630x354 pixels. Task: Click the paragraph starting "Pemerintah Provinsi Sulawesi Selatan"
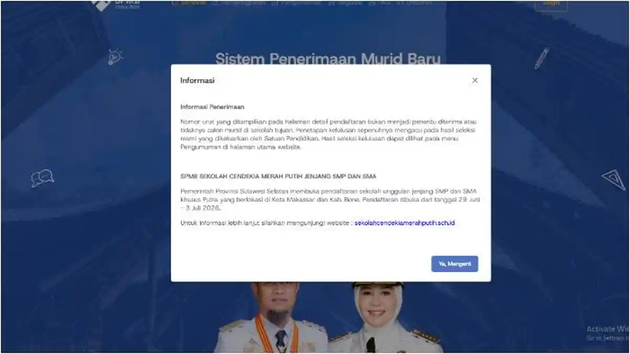point(330,199)
